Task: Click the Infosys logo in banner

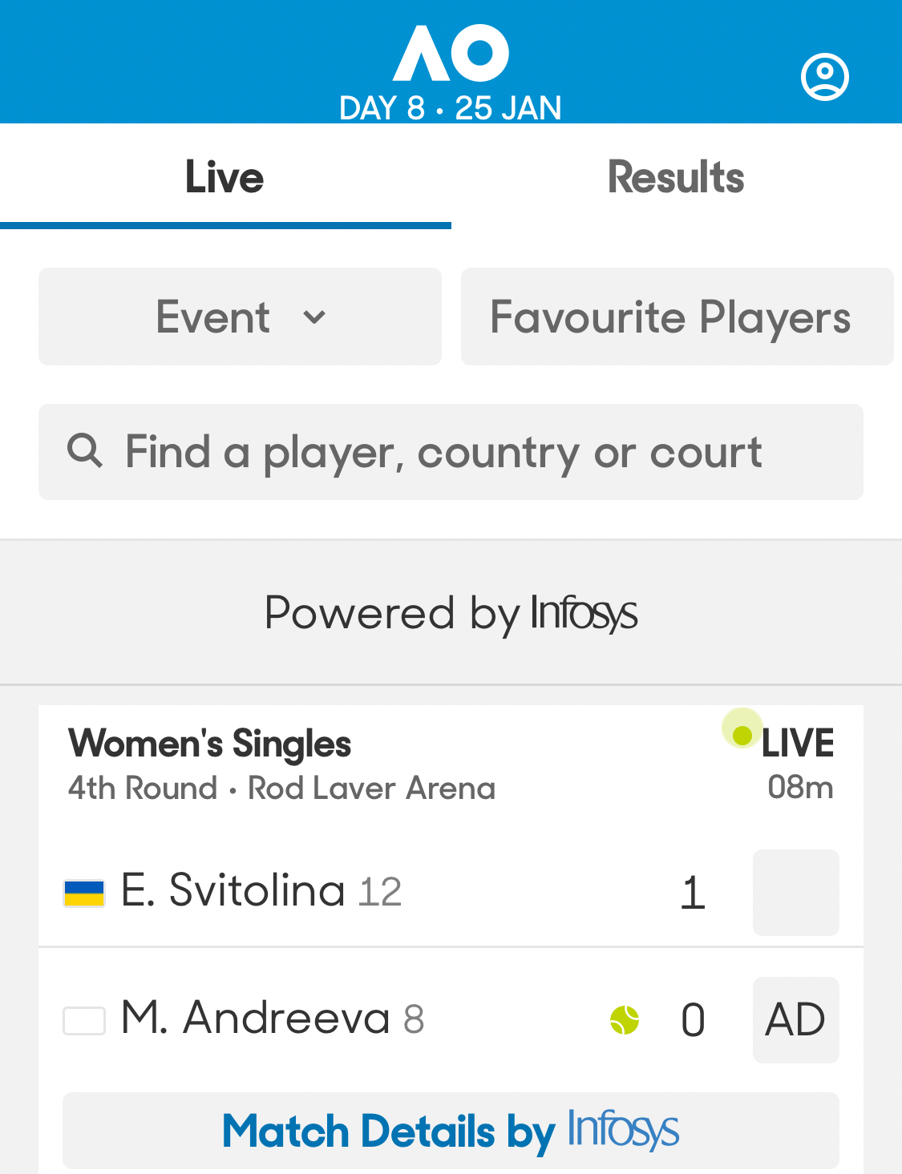Action: pos(584,614)
